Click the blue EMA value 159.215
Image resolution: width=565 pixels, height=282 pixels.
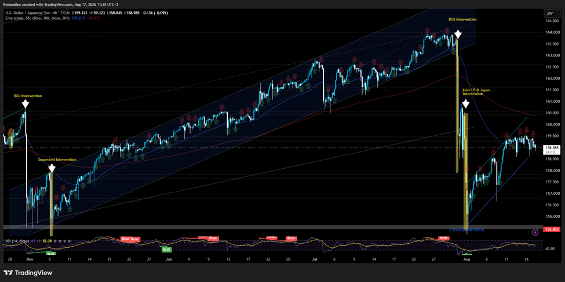(x=78, y=17)
